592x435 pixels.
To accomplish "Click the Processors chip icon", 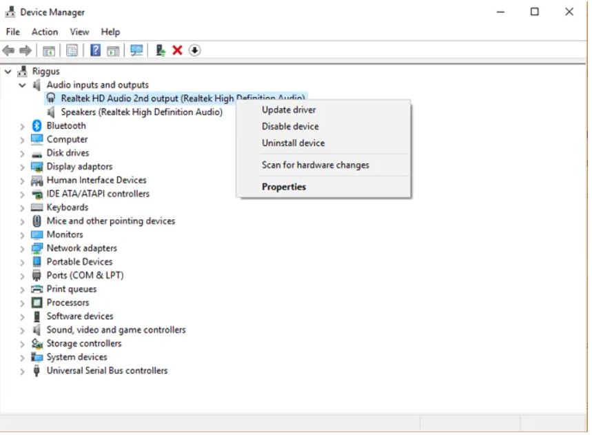I will click(x=37, y=303).
